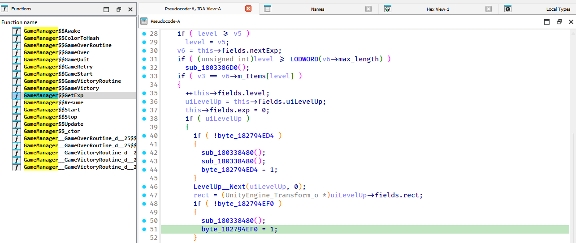576x243 pixels.
Task: Click function icon beside GameManager$$GameRetry
Action: click(17, 67)
